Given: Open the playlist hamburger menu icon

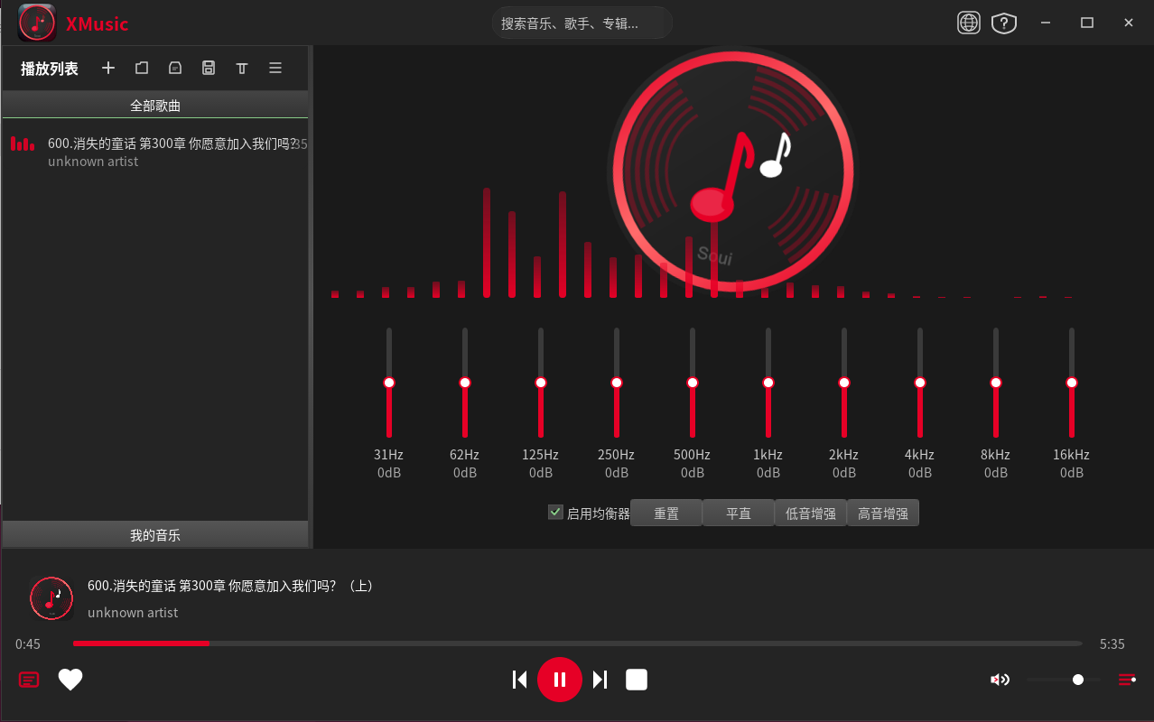Looking at the screenshot, I should coord(275,68).
